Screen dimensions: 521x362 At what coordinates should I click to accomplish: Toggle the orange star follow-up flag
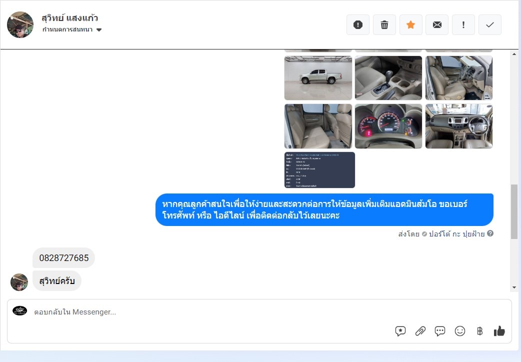[x=411, y=25]
